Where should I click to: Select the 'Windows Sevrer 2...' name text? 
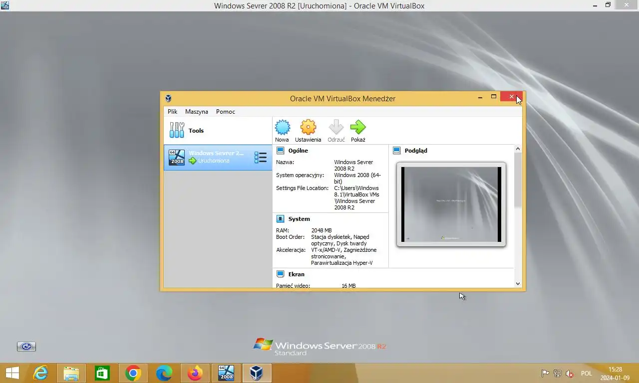216,153
